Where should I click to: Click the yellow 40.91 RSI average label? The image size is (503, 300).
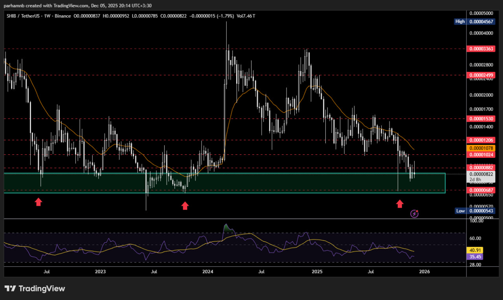point(474,250)
